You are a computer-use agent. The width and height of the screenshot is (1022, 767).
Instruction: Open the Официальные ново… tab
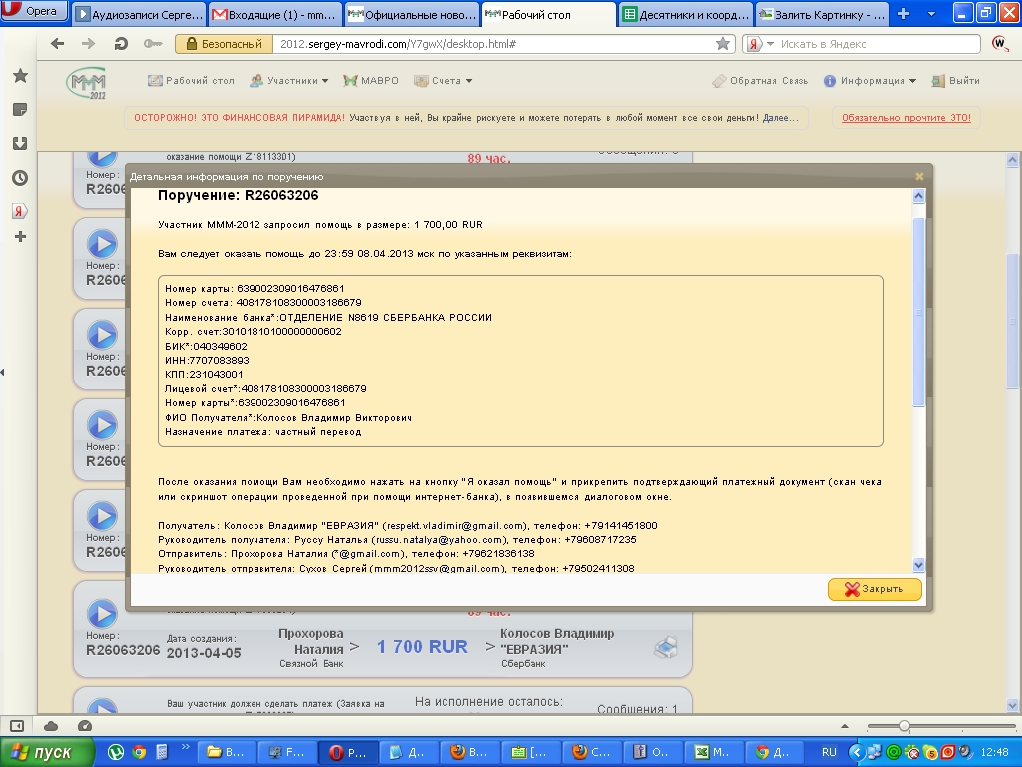tap(412, 14)
